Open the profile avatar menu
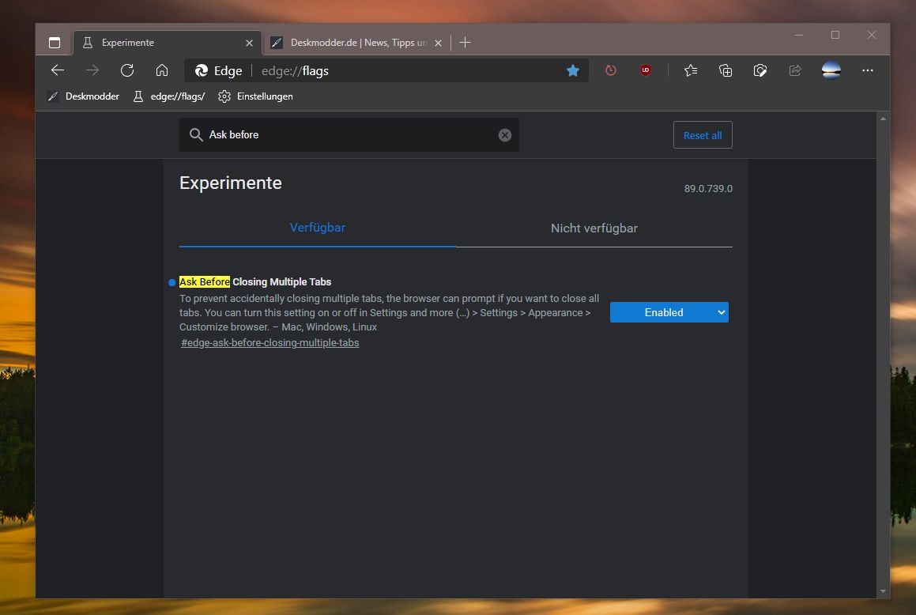 coord(831,70)
